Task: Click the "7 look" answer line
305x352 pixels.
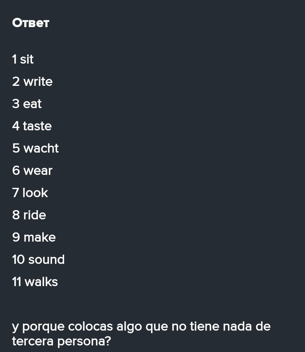Action: [30, 193]
